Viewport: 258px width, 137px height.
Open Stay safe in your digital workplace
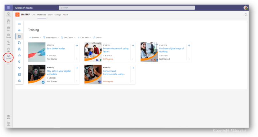click(x=58, y=72)
